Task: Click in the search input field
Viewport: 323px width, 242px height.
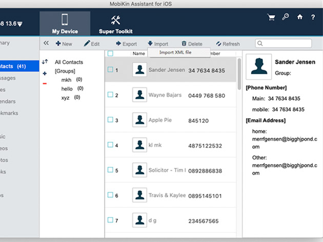Action: (284, 43)
